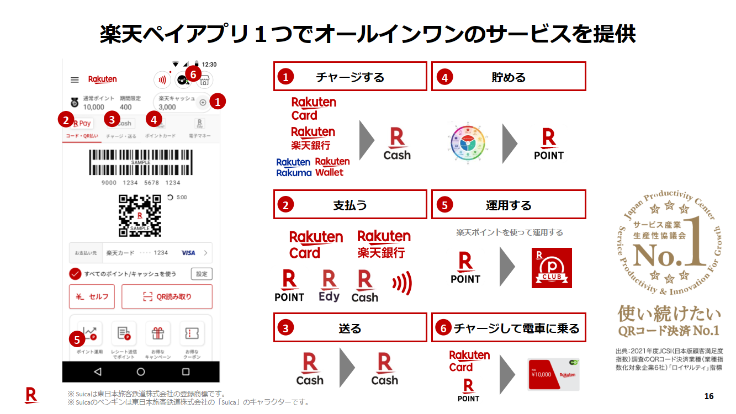Tap the セルフ button
The image size is (736, 414).
pos(92,297)
